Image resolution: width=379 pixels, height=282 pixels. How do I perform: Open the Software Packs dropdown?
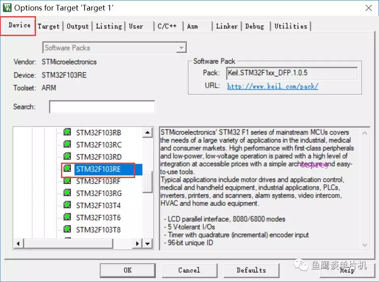click(181, 48)
